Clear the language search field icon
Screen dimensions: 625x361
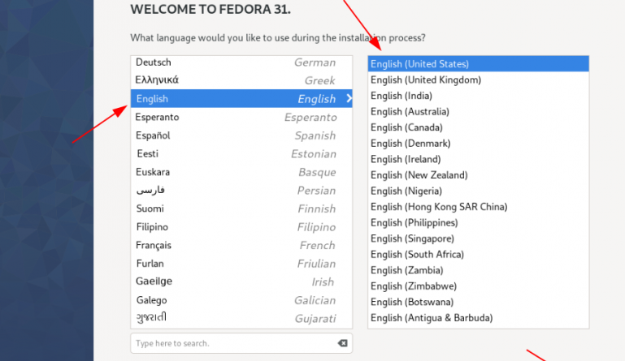(342, 343)
